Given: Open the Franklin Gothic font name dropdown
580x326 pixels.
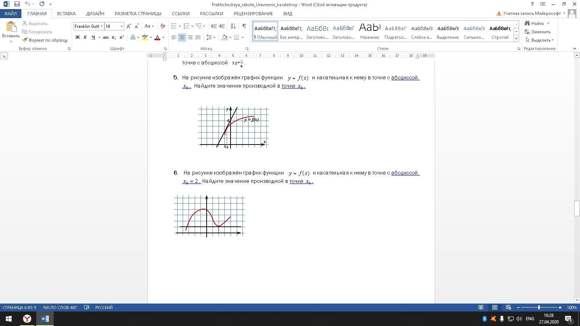Looking at the screenshot, I should click(x=102, y=26).
